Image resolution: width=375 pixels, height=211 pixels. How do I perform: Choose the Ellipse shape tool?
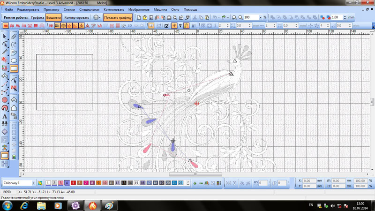pyautogui.click(x=14, y=60)
